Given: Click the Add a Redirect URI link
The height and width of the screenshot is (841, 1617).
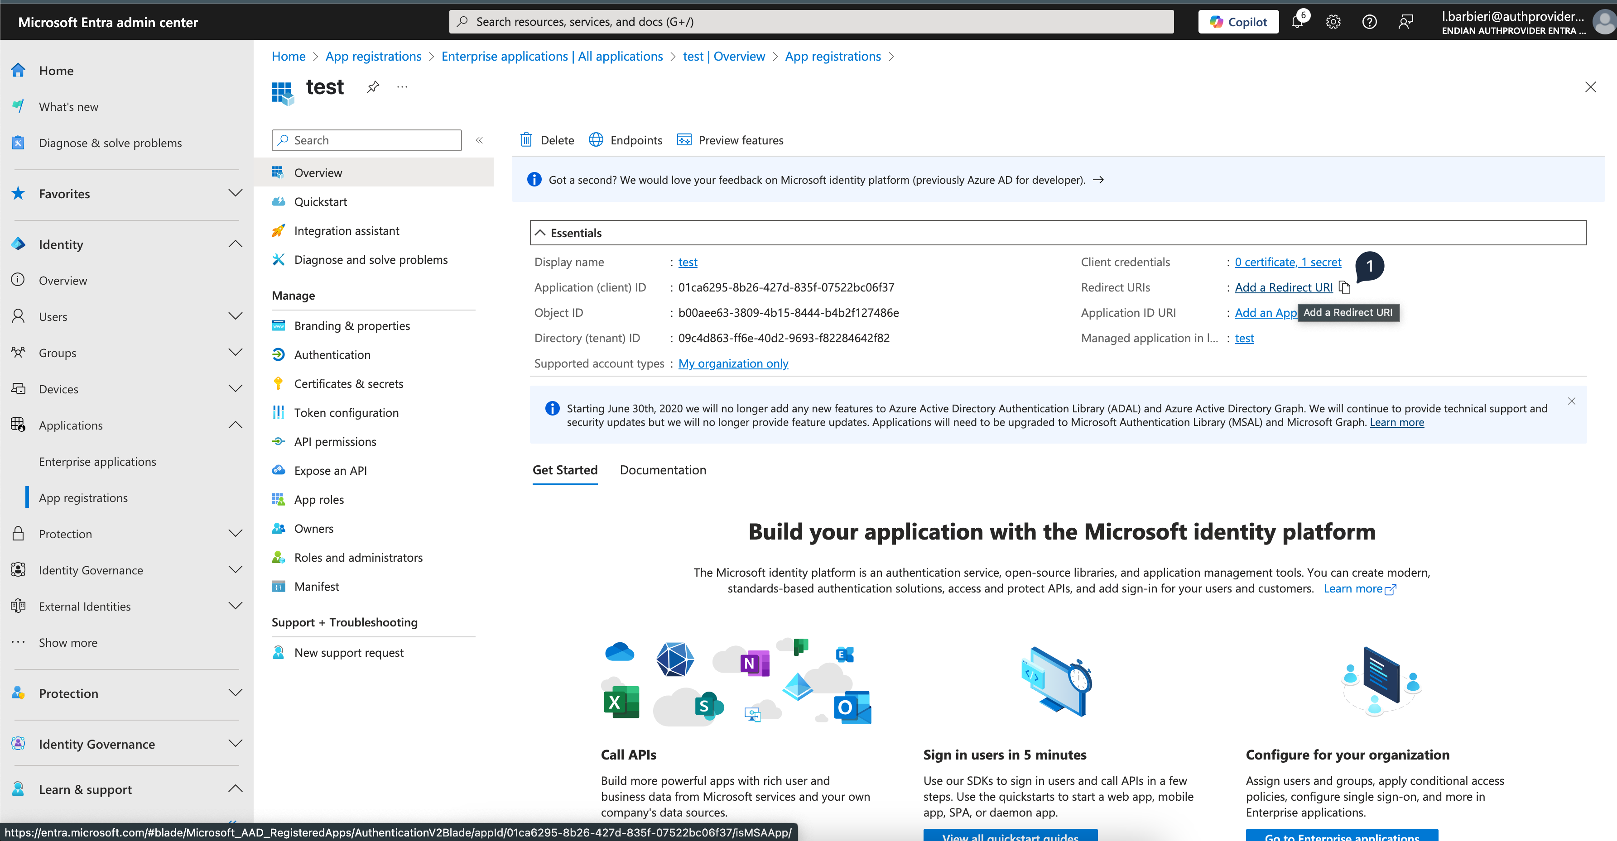Looking at the screenshot, I should [1284, 287].
